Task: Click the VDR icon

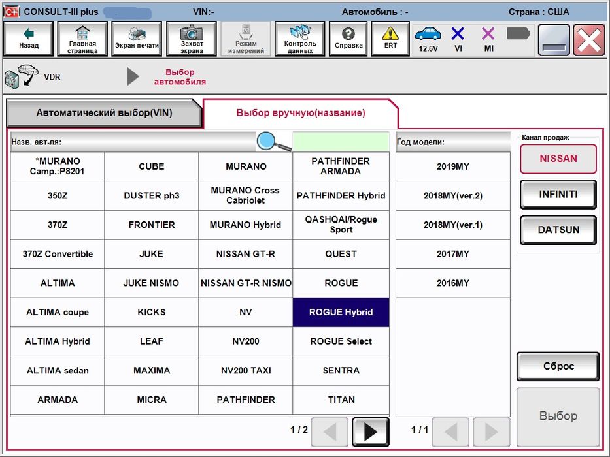Action: (22, 76)
